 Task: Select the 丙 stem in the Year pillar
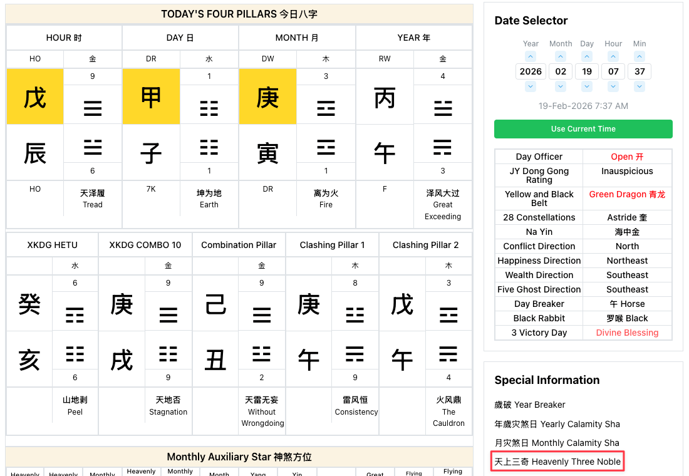[x=385, y=96]
